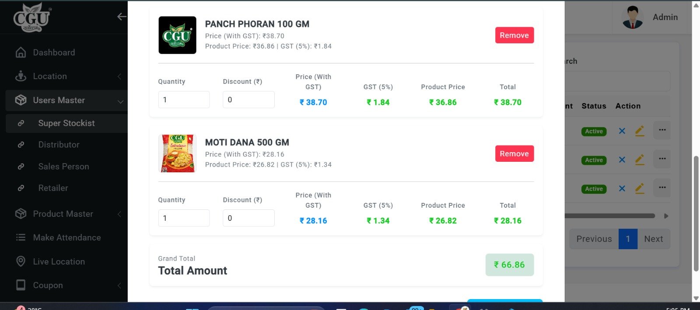
Task: Expand the Coupon menu chevron
Action: click(119, 286)
